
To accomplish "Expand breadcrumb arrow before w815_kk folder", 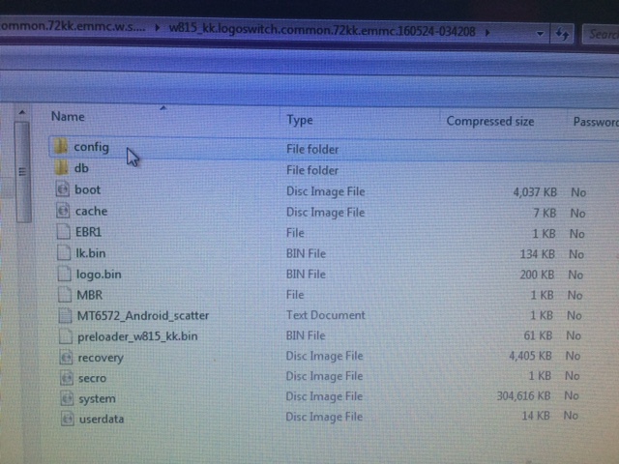I will tap(158, 28).
